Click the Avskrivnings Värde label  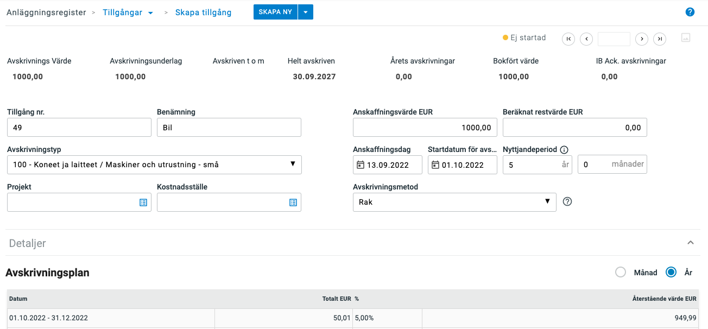click(39, 61)
